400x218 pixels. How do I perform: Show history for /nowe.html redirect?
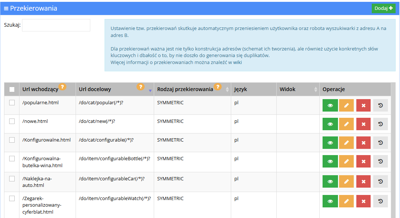[380, 124]
